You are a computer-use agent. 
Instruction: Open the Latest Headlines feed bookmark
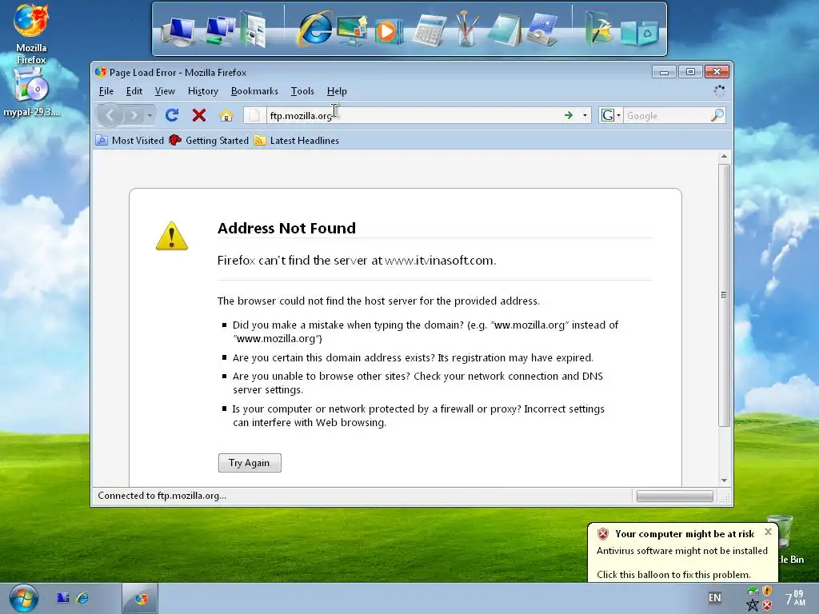pos(296,141)
